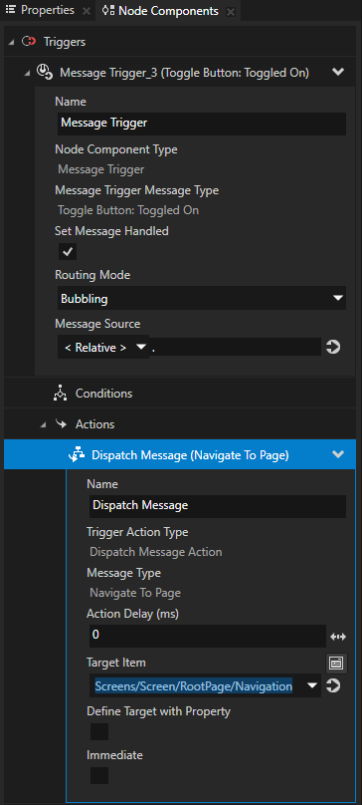
Task: Click the Conditions section icon
Action: point(61,394)
